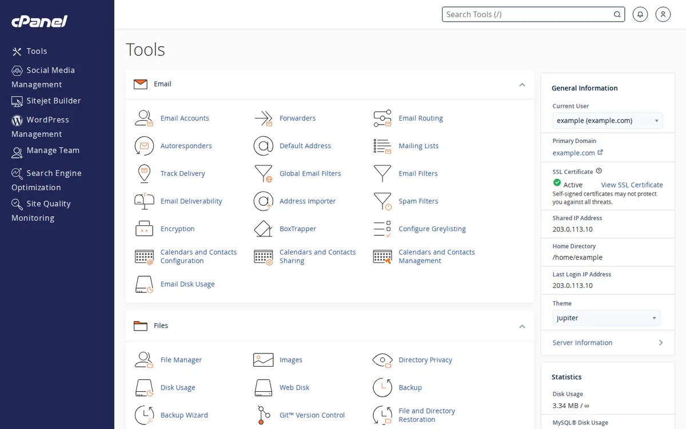Click the Spam Filters funnel icon
The width and height of the screenshot is (686, 429).
382,201
